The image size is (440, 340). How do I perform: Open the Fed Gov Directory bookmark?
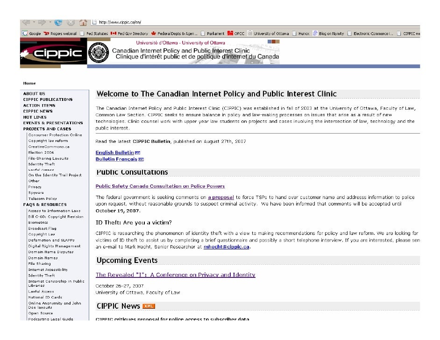coord(129,33)
